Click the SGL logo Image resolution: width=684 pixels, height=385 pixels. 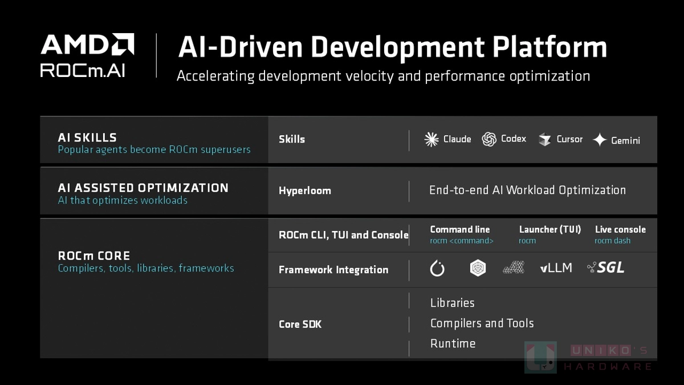pyautogui.click(x=605, y=268)
